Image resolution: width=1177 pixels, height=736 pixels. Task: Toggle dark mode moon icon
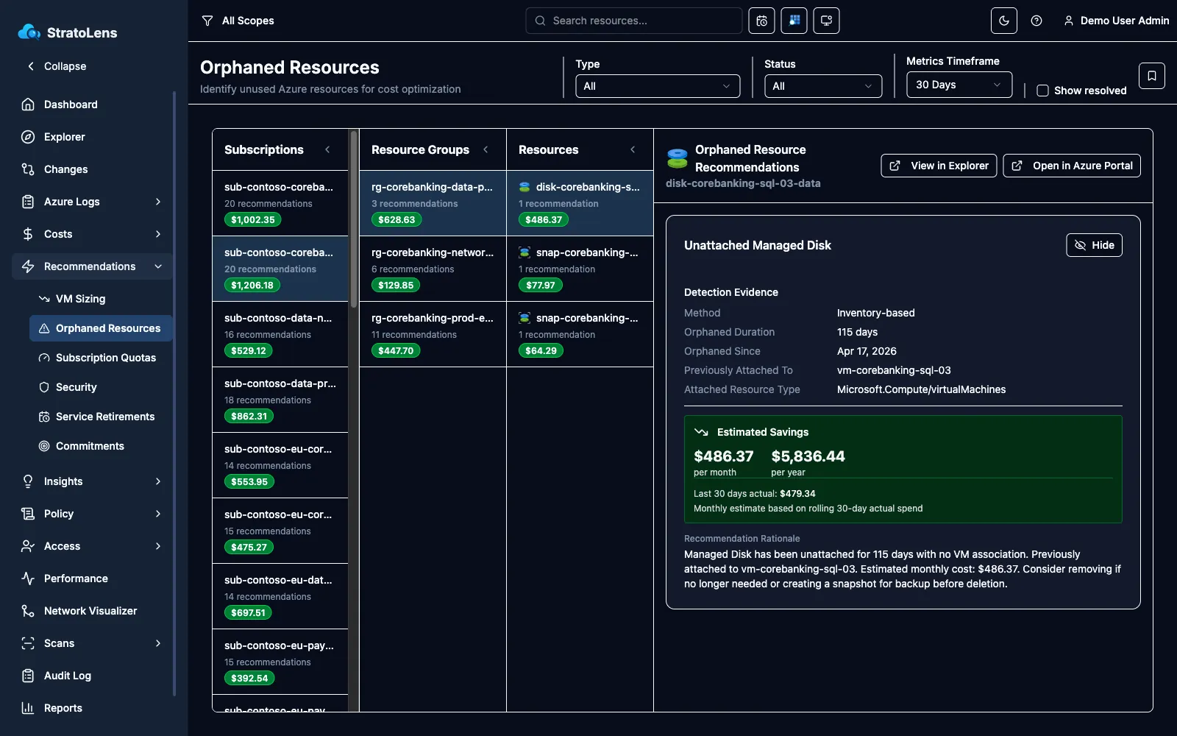1004,21
